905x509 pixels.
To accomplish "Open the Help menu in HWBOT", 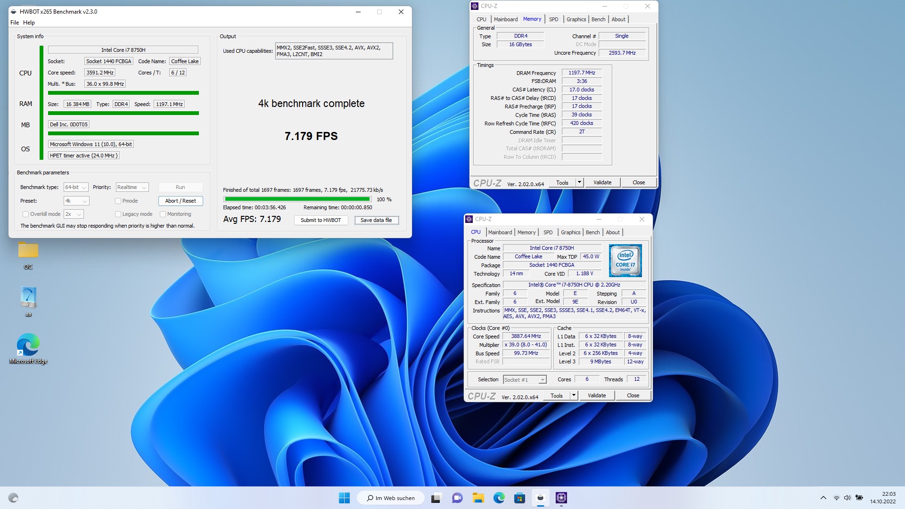I will coord(29,23).
